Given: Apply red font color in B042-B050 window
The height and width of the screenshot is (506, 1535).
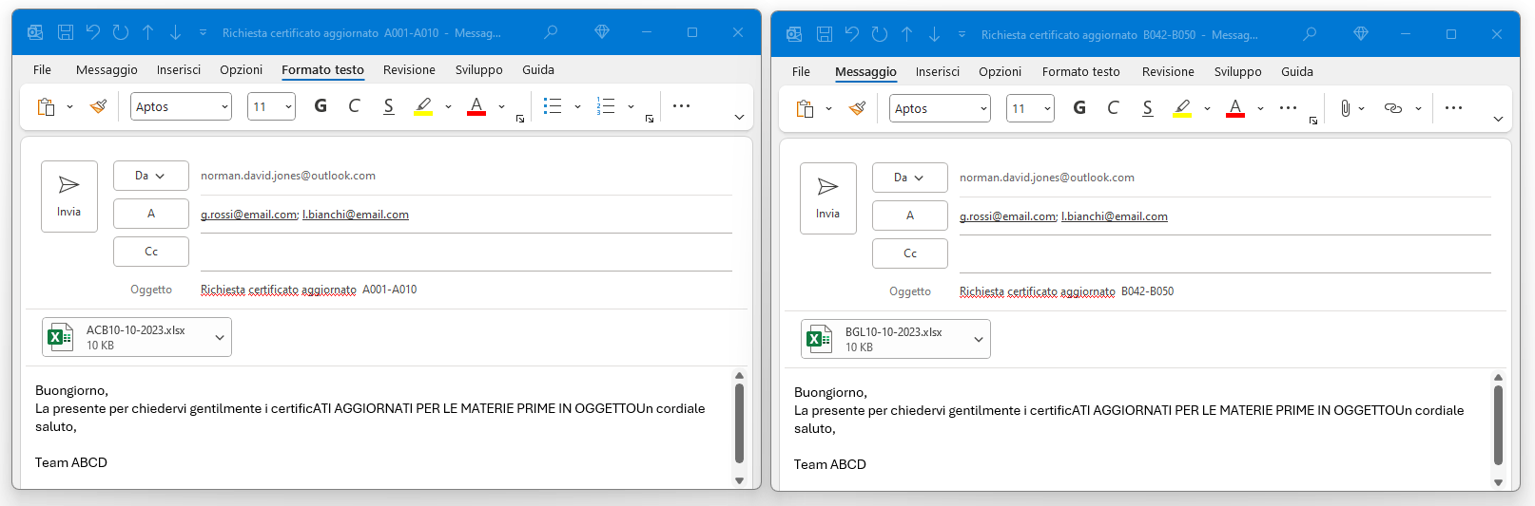Looking at the screenshot, I should tap(1235, 108).
